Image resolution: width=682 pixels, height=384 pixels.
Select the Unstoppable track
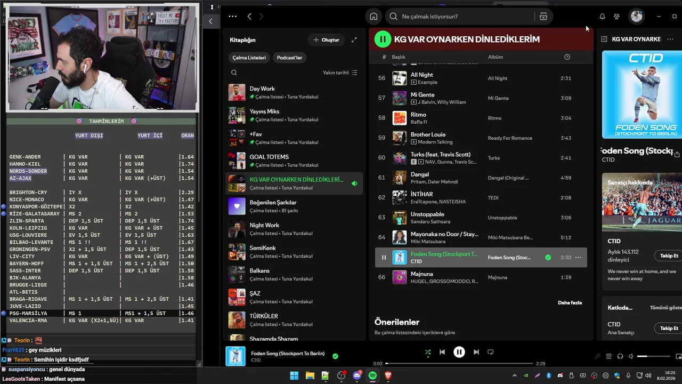coord(481,218)
